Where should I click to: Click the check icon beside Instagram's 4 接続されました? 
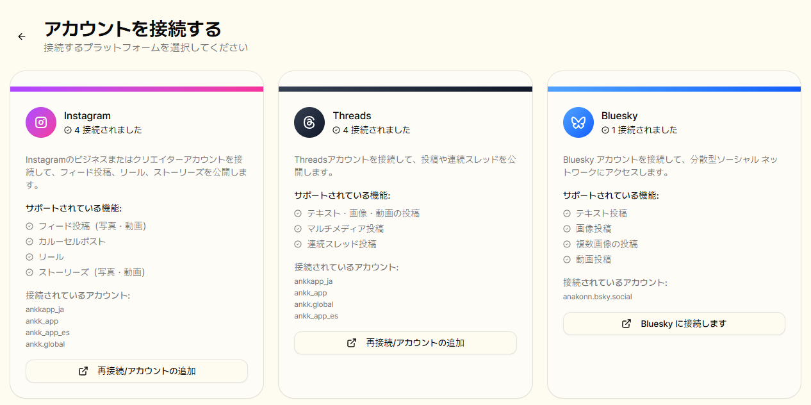(x=68, y=130)
